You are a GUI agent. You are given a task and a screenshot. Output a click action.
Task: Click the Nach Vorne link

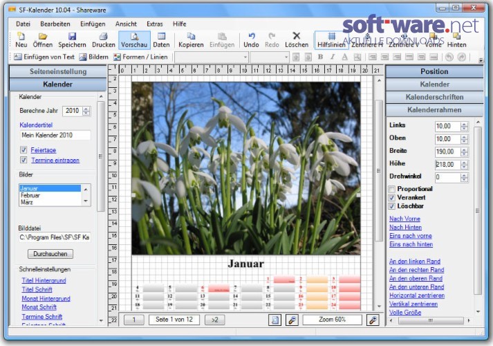click(404, 219)
